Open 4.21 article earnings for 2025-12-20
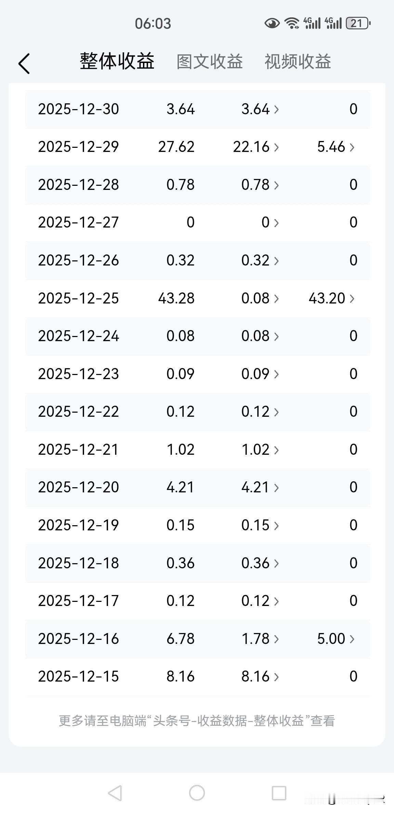The height and width of the screenshot is (813, 394). coord(260,487)
